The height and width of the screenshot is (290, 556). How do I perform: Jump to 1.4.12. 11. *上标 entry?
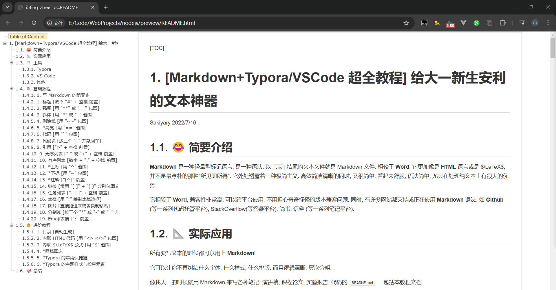click(55, 167)
